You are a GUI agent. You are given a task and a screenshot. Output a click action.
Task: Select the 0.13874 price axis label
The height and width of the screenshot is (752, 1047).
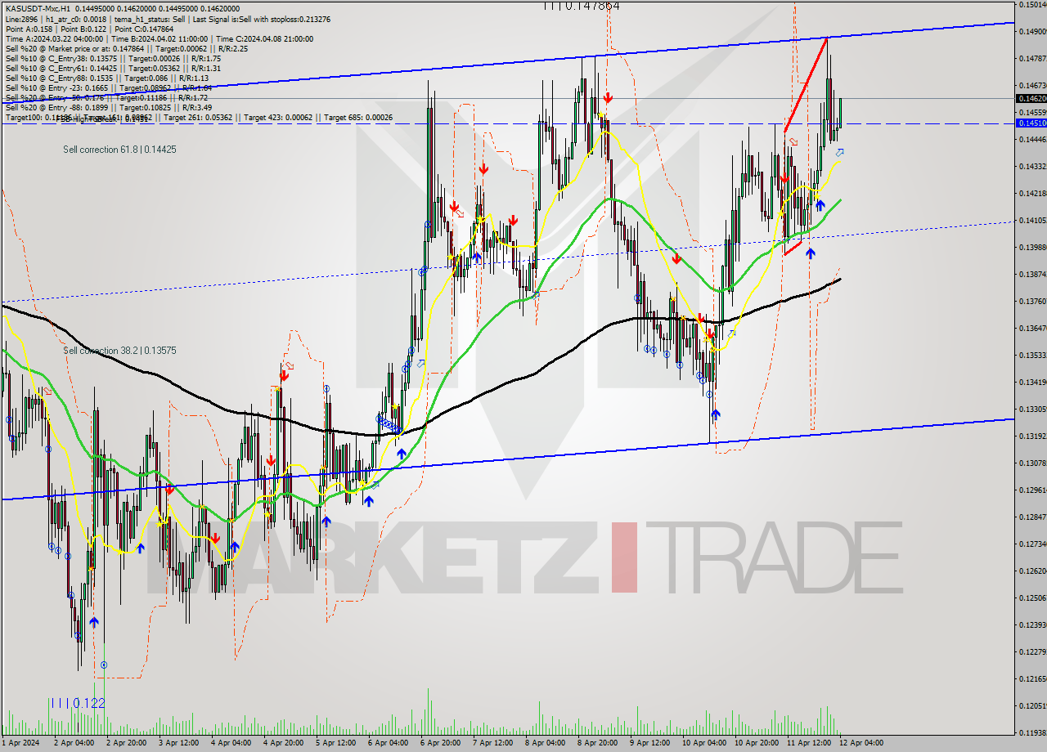click(x=1033, y=275)
